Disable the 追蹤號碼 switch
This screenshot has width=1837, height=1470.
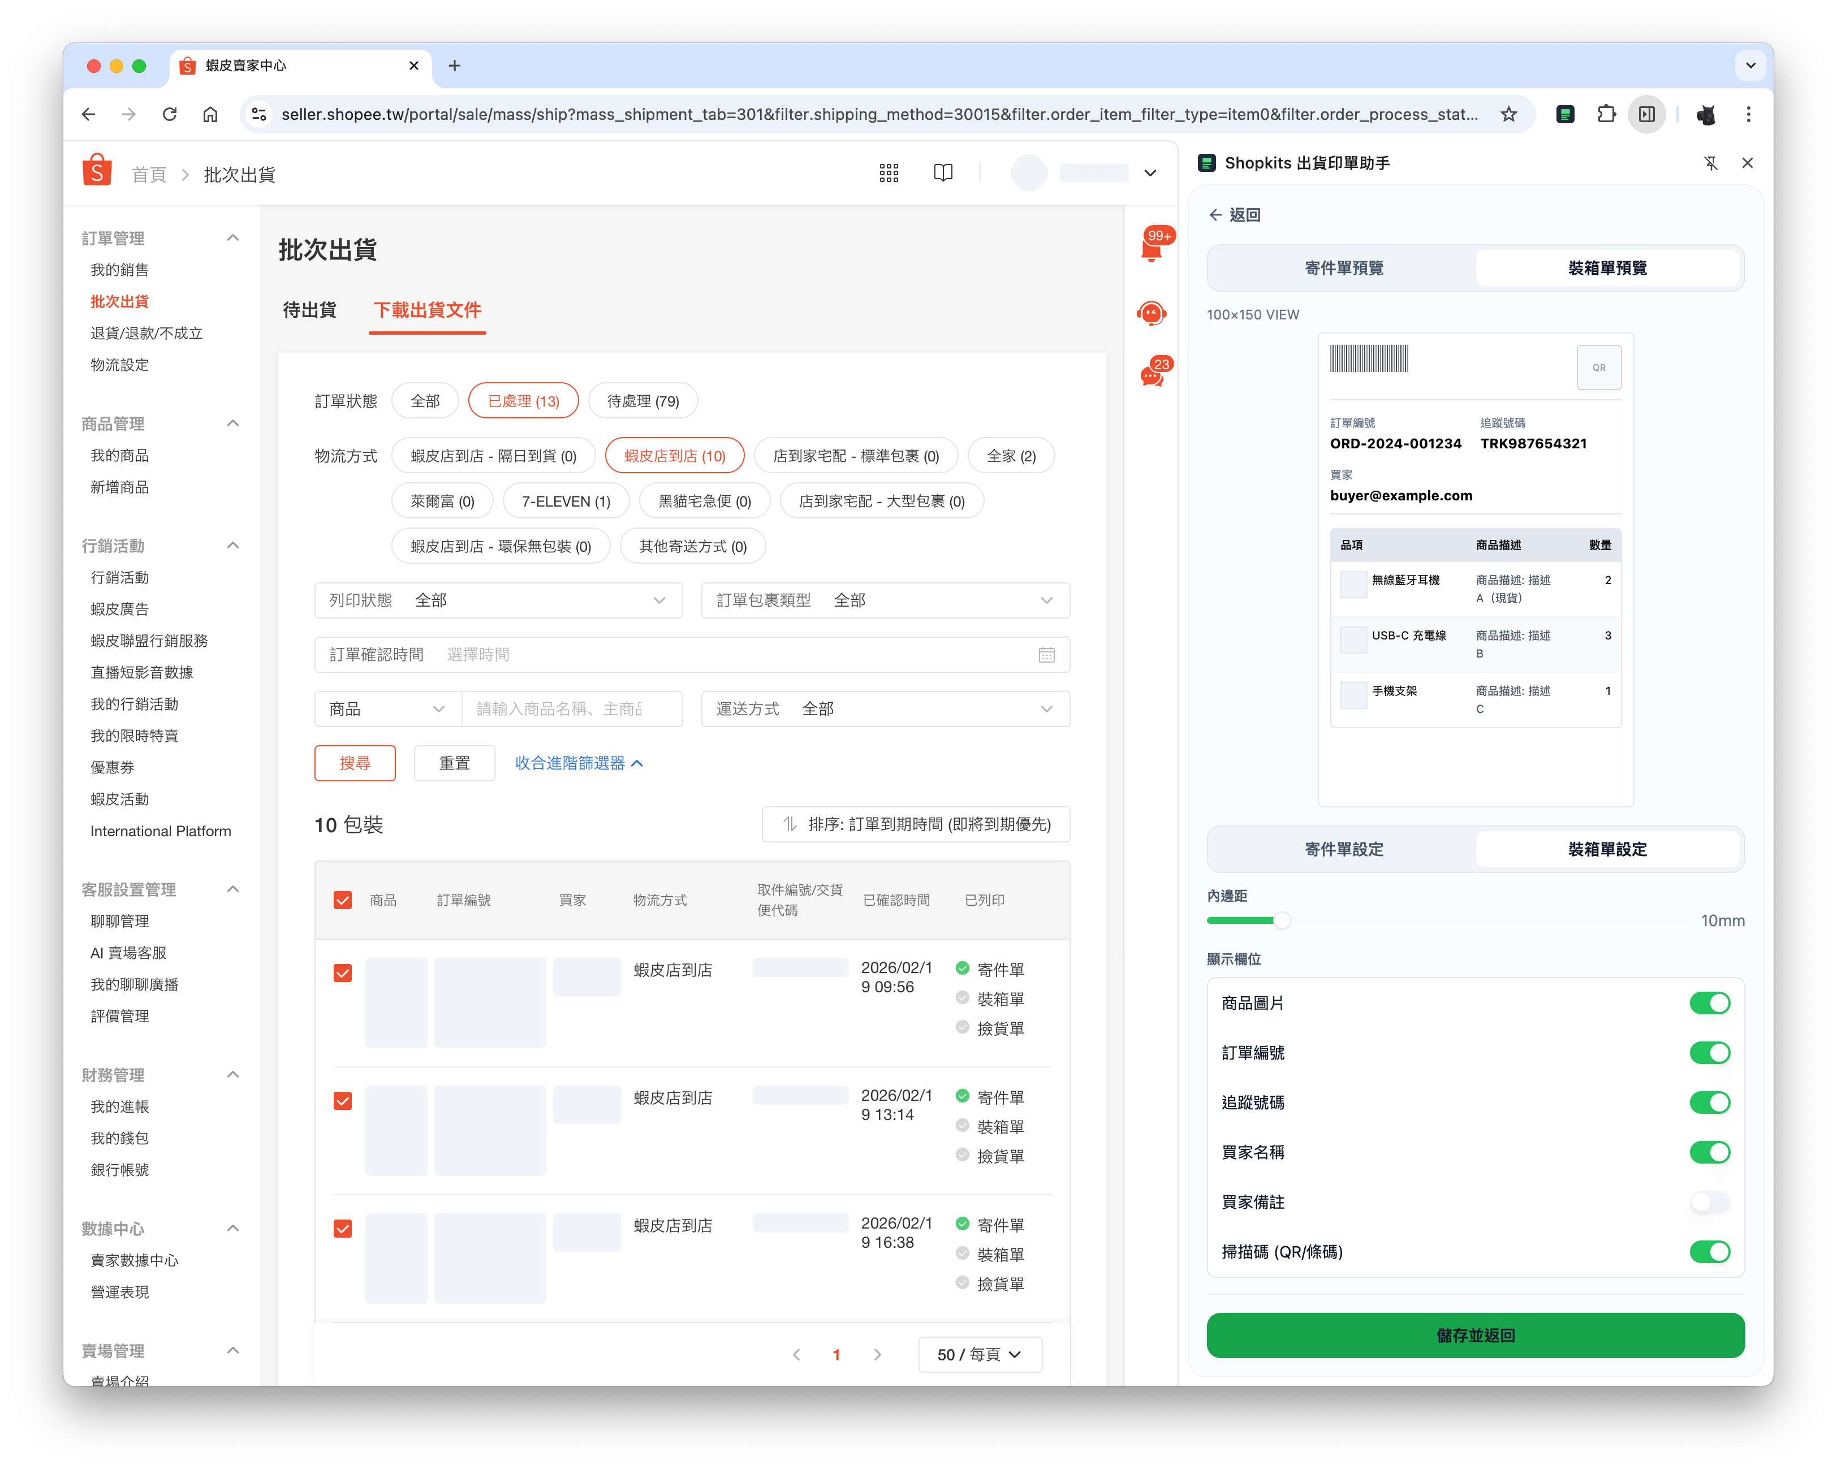point(1709,1103)
